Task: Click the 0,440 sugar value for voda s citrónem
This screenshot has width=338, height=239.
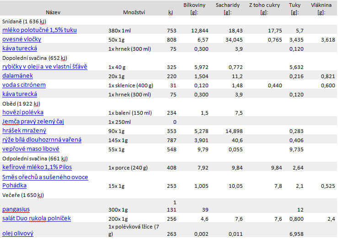Action: click(275, 85)
